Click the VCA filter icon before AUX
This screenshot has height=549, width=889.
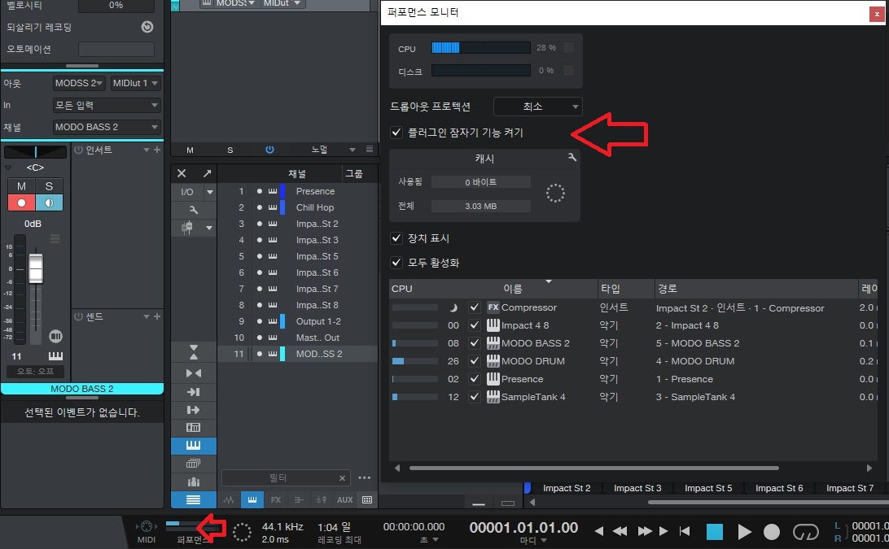coord(322,499)
